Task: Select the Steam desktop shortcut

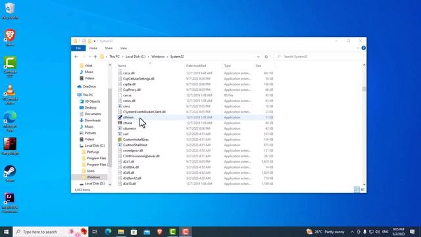Action: coord(10,174)
